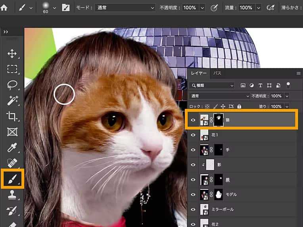
Task: Lock artboard nesting icon
Action: click(231, 106)
